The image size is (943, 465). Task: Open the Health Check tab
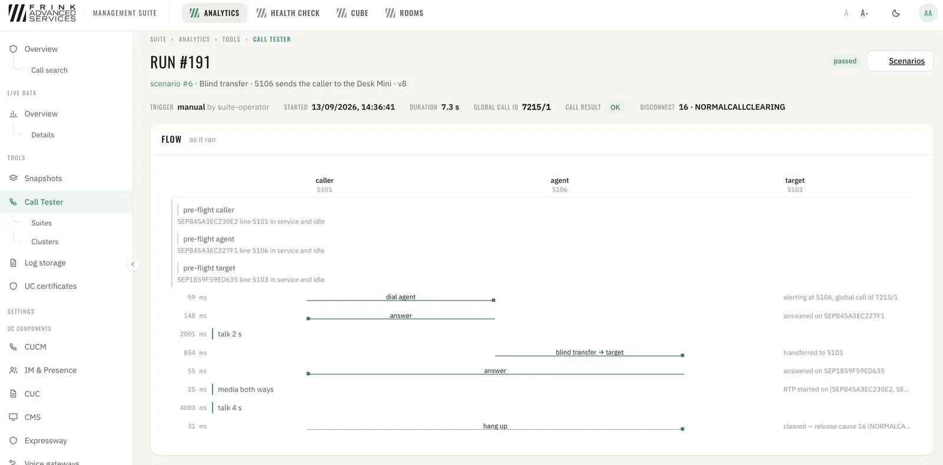pos(288,13)
